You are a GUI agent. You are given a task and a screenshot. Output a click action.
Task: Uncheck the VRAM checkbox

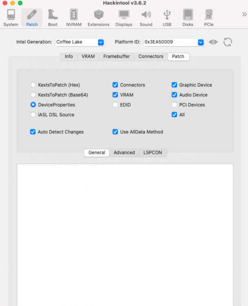tap(115, 95)
